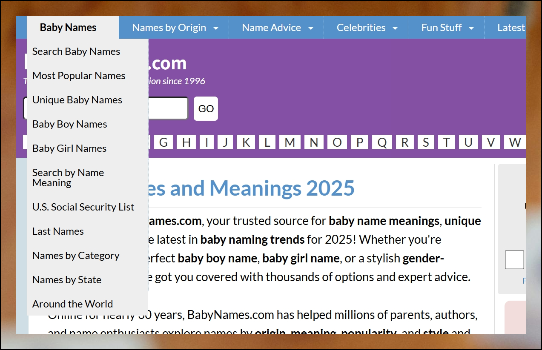Screen dimensions: 542x350
Task: Expand the Names by Origin dropdown
Action: tap(175, 28)
